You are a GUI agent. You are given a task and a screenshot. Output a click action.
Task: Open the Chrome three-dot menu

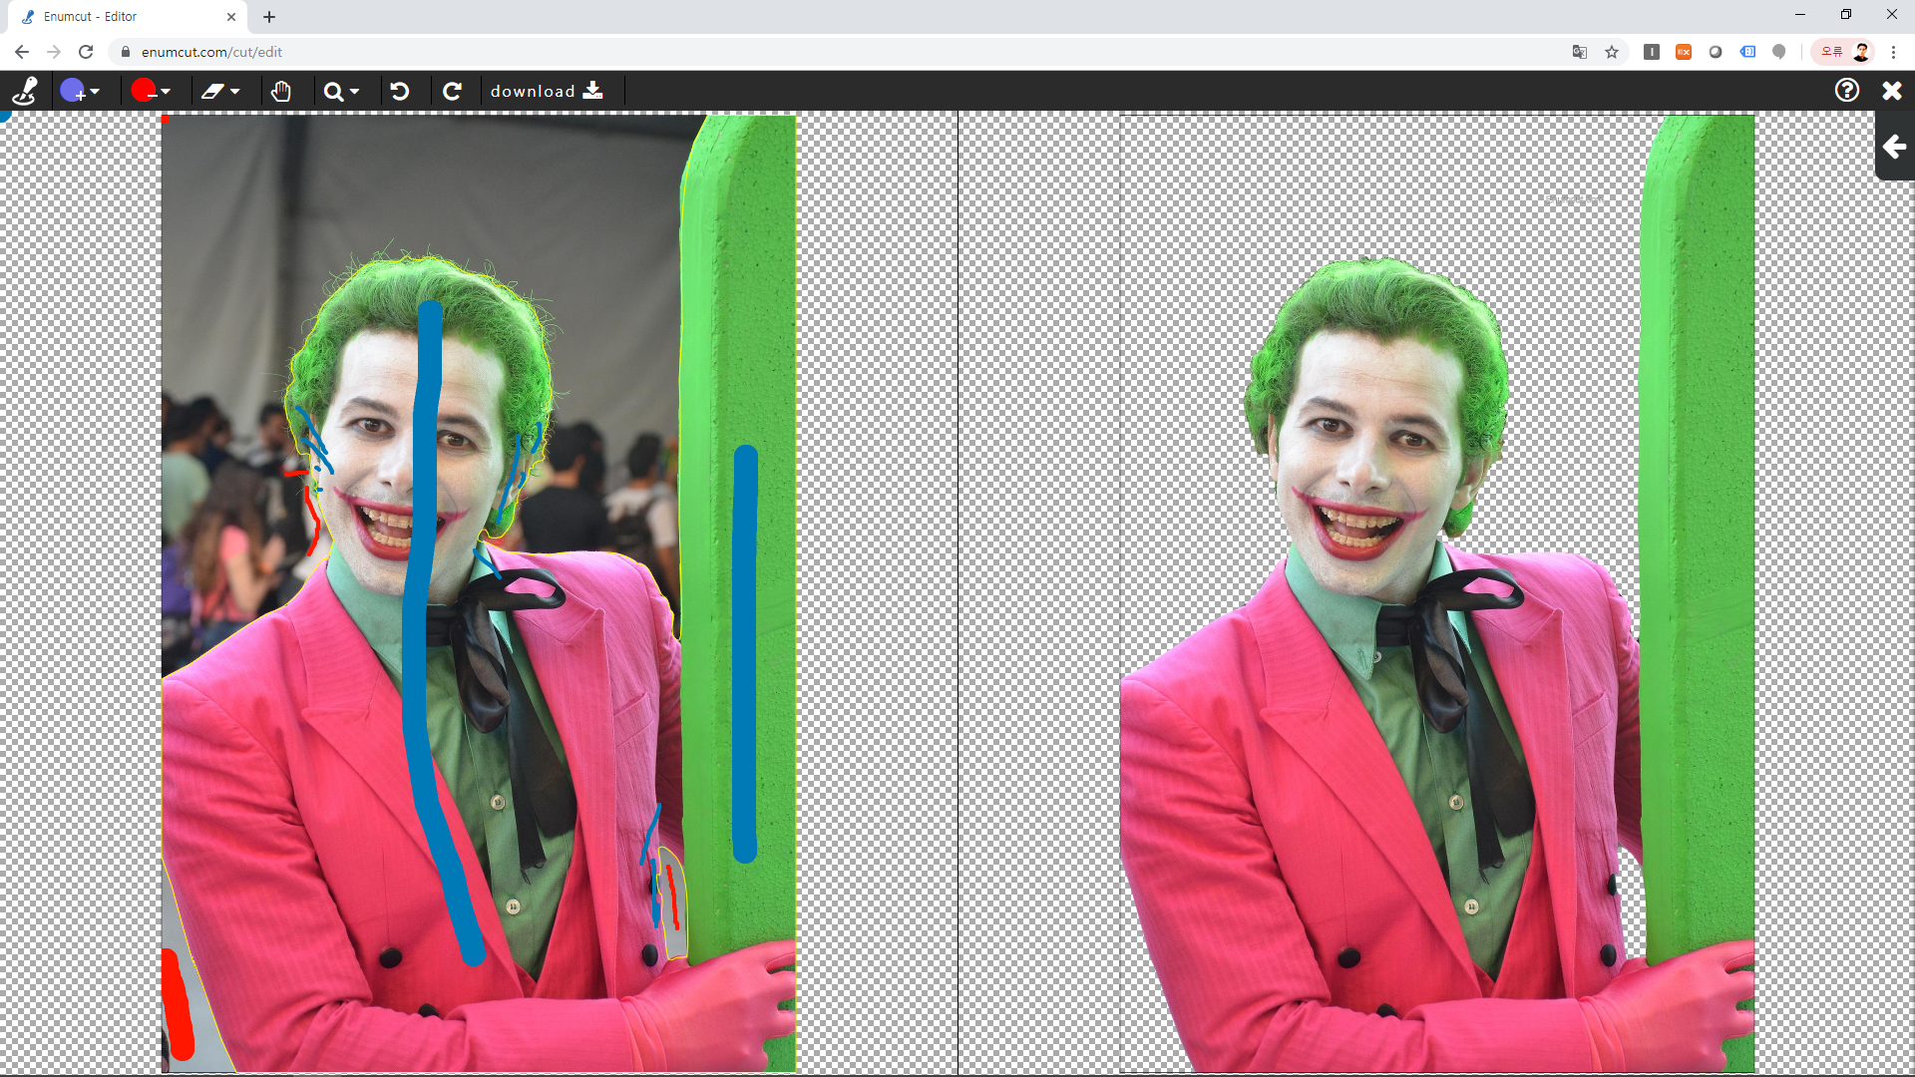pos(1893,52)
